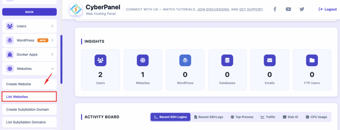Click the '2' Users count

(x=100, y=75)
